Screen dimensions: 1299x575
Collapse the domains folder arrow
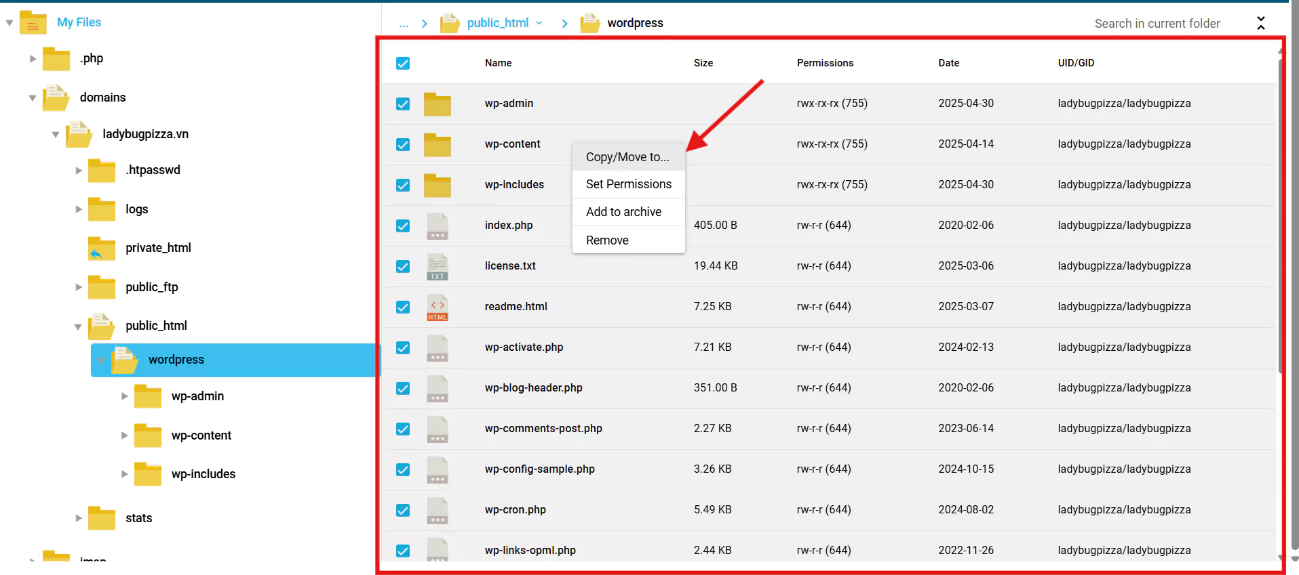(x=33, y=98)
